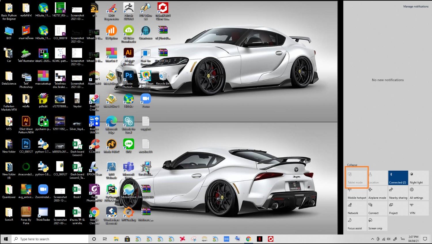Open Task View on the taskbar
This screenshot has width=432, height=244.
tap(105, 239)
